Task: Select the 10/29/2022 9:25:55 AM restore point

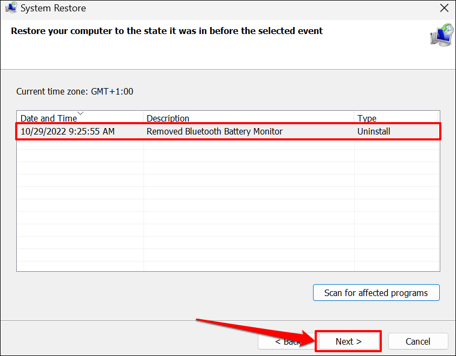Action: (x=67, y=131)
